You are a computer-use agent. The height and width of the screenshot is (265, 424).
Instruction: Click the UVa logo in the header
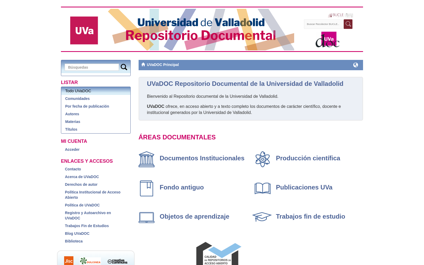84,30
